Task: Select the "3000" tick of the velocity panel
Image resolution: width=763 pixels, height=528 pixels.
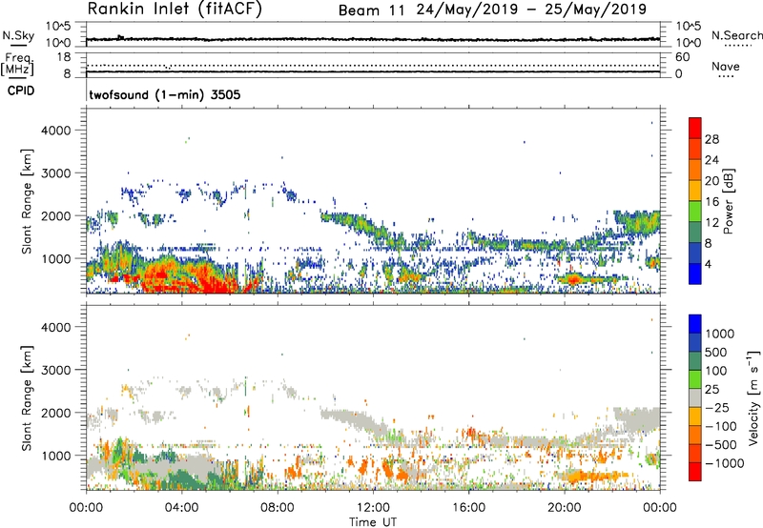Action: [56, 370]
